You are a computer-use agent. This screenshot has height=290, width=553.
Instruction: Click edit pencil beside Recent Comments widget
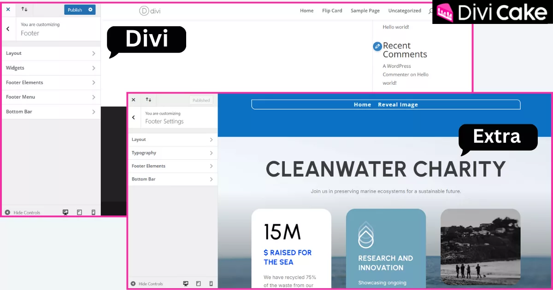pos(377,46)
